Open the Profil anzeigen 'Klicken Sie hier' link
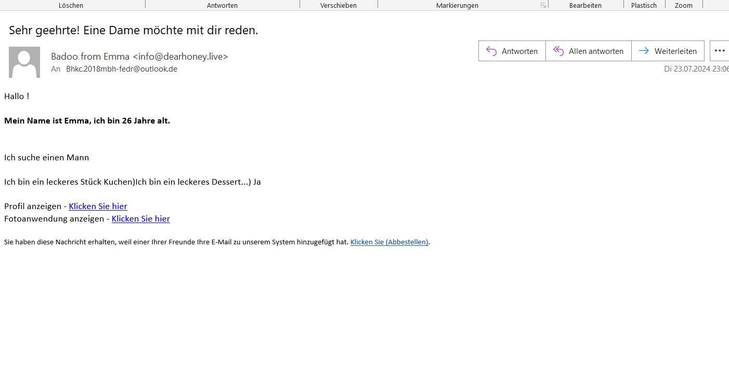The height and width of the screenshot is (373, 729). (x=98, y=206)
